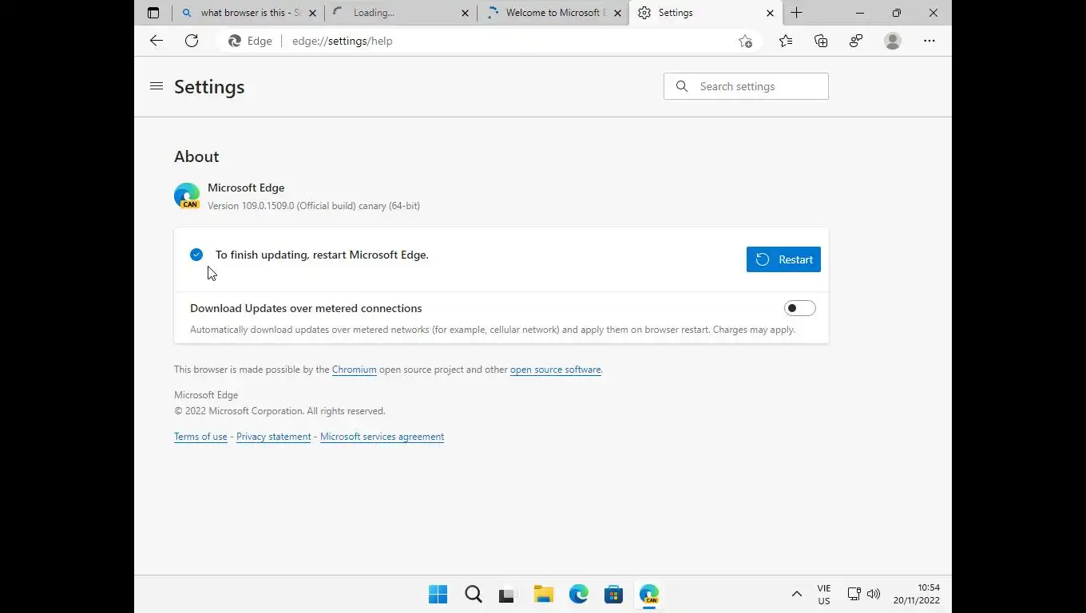Click Edge Canary icon on the taskbar

tap(649, 595)
